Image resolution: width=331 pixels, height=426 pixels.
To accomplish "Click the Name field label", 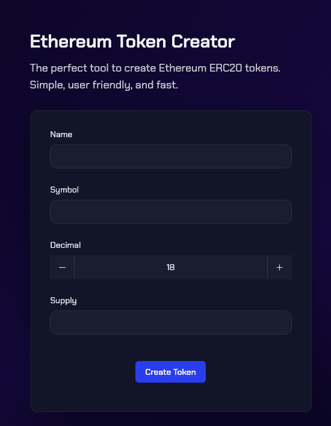I will 61,135.
